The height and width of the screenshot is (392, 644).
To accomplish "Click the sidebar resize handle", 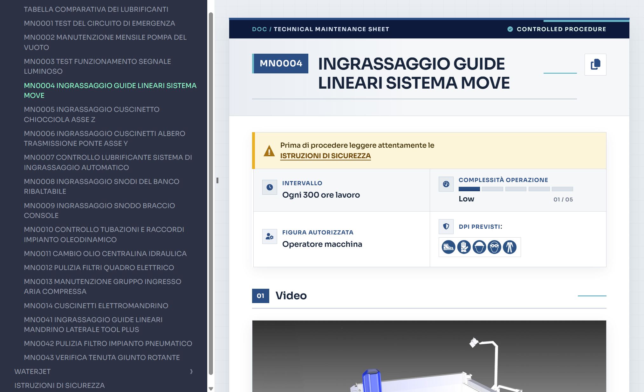I will click(217, 180).
